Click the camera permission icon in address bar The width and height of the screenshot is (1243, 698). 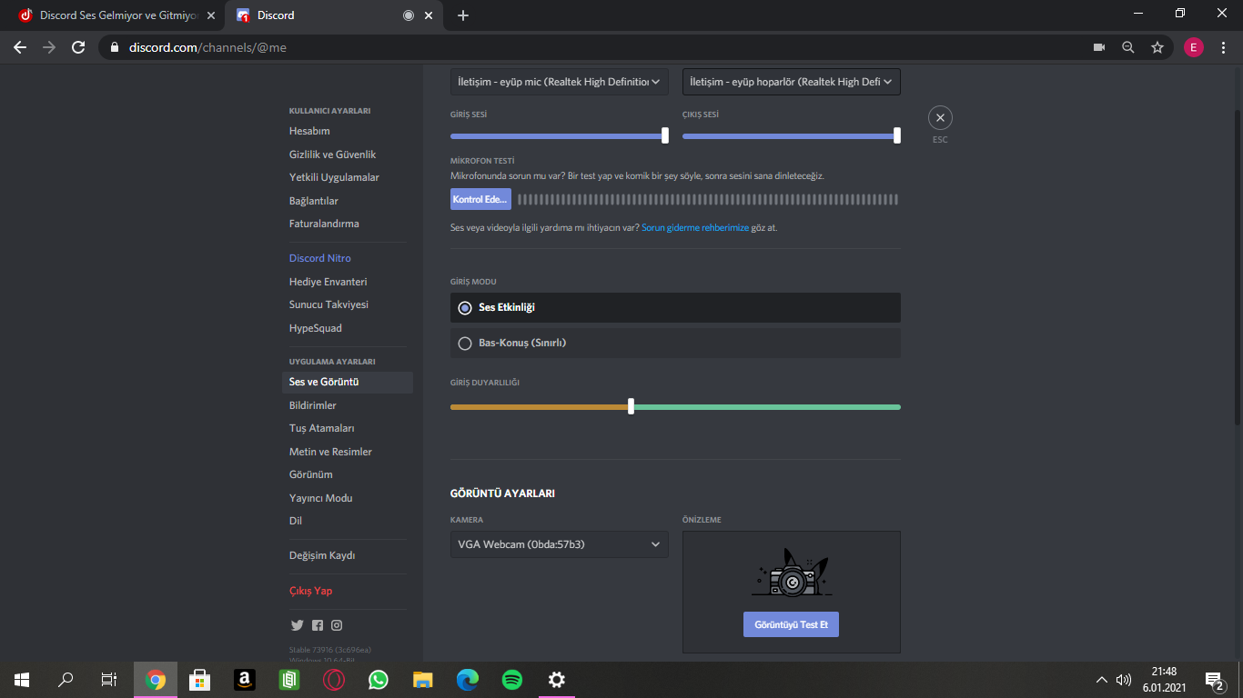click(1099, 47)
